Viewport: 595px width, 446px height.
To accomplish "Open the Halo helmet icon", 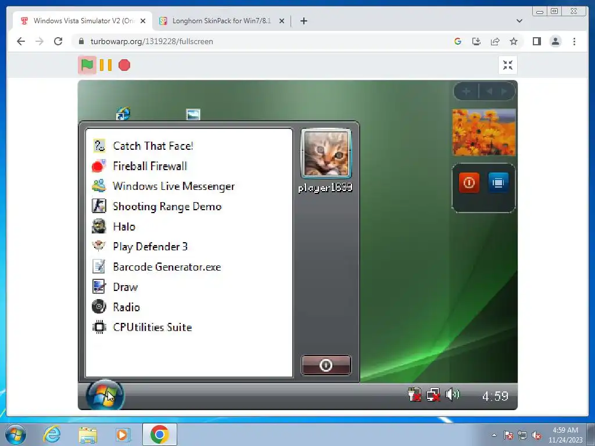I will click(99, 226).
